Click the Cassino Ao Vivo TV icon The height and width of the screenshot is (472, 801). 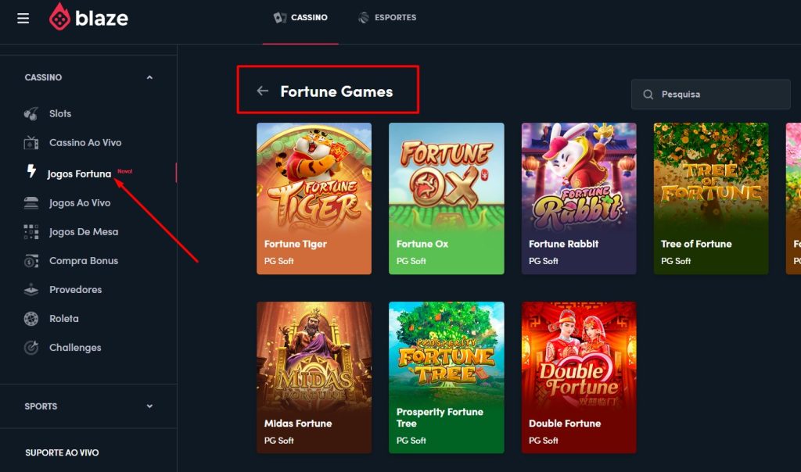point(31,143)
